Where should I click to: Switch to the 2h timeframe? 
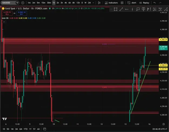[58, 3]
